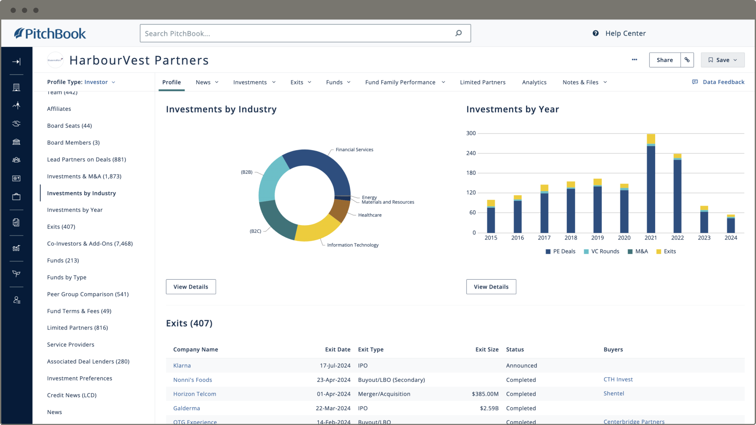Open the handshake icon in sidebar

tap(16, 124)
